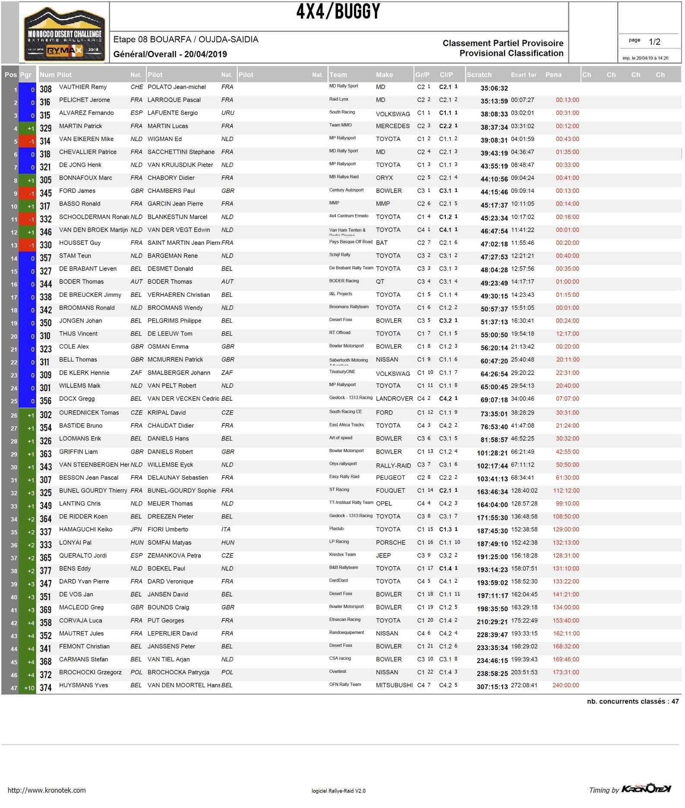Select co-pilot BUNEL-GOURDY Sophie
The image size is (685, 808).
coord(181,490)
